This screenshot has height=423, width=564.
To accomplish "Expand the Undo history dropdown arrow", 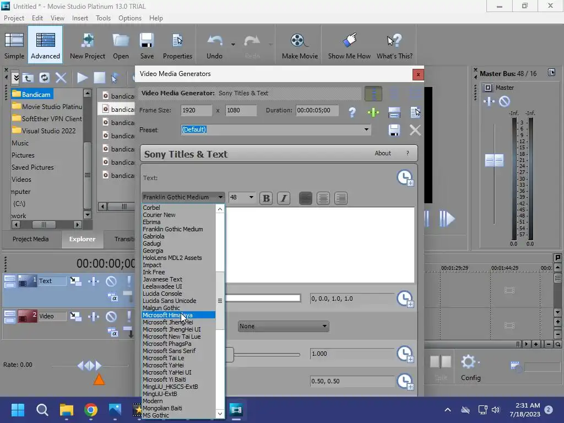I will pyautogui.click(x=233, y=45).
